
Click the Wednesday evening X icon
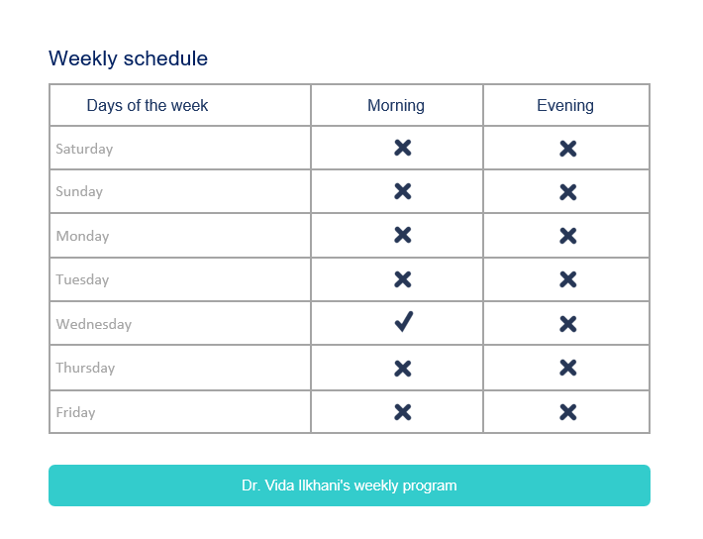pos(567,324)
